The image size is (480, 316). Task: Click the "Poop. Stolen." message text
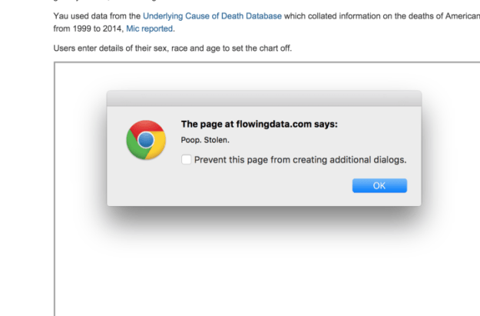(204, 141)
